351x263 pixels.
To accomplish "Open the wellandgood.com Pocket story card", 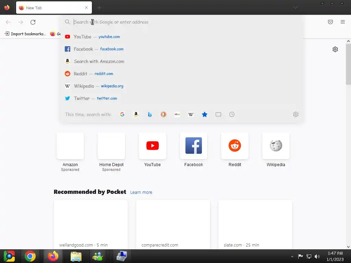I will [90, 225].
